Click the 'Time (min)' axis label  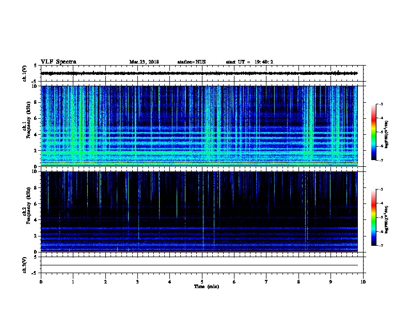pyautogui.click(x=207, y=287)
